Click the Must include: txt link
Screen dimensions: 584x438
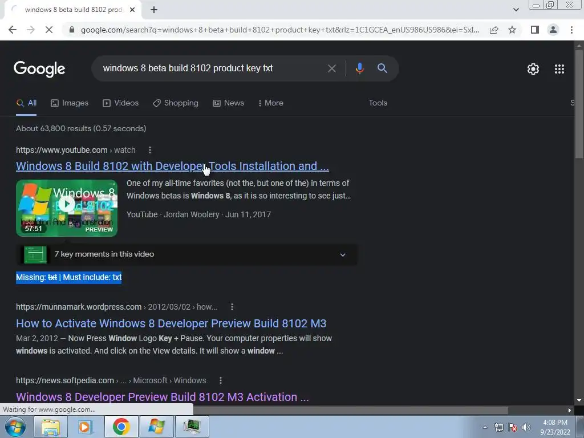click(92, 278)
